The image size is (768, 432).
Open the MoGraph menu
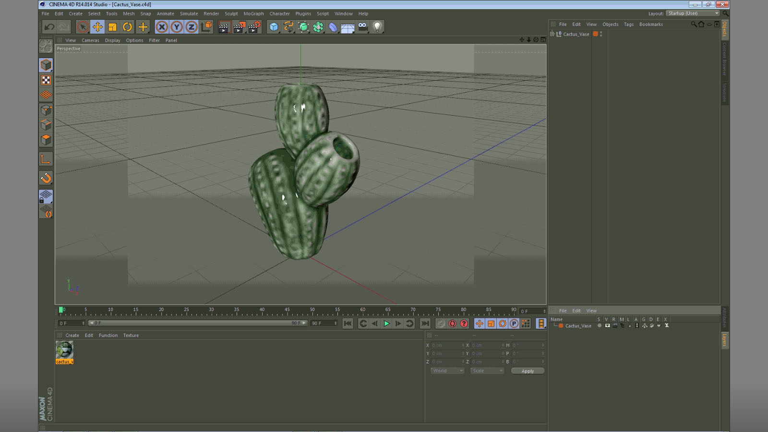click(253, 13)
